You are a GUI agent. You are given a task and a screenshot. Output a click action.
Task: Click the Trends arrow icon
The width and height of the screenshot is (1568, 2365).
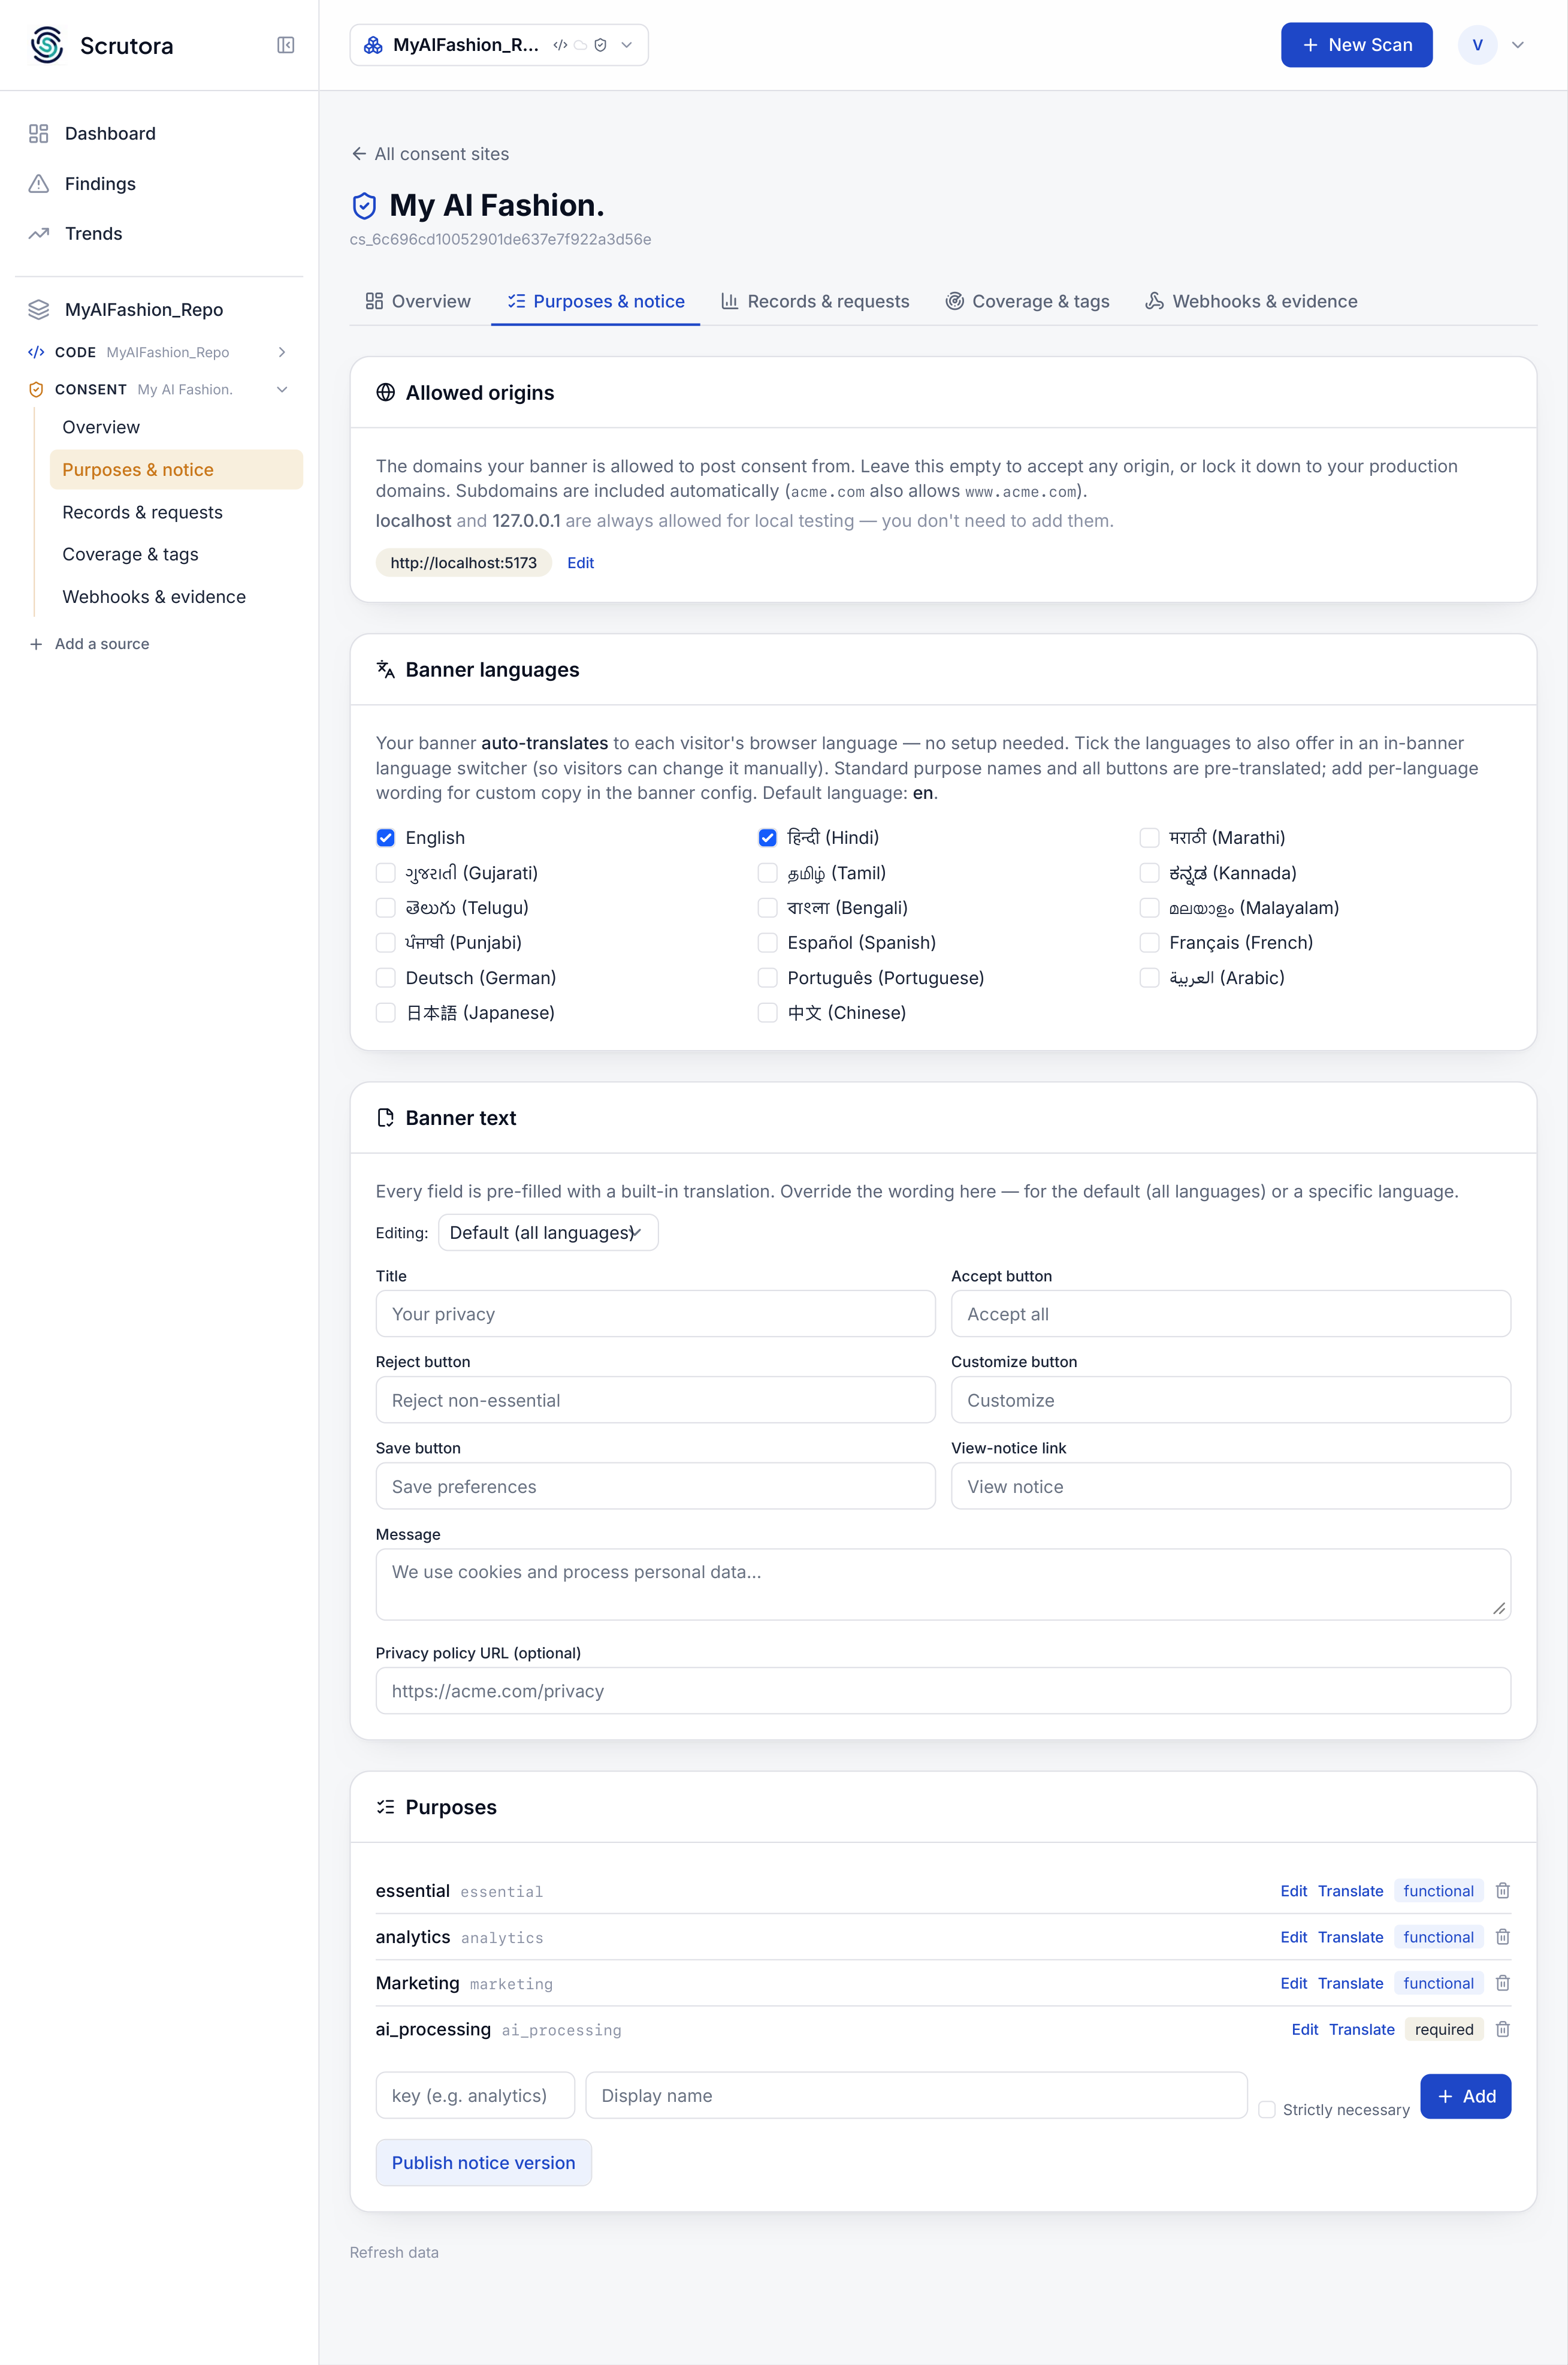(39, 234)
